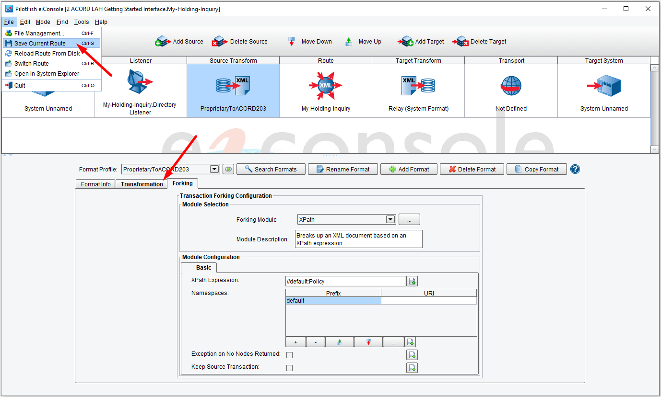Screen dimensions: 661x397
Task: Click the route grid scroll-down arrow
Action: [x=655, y=149]
